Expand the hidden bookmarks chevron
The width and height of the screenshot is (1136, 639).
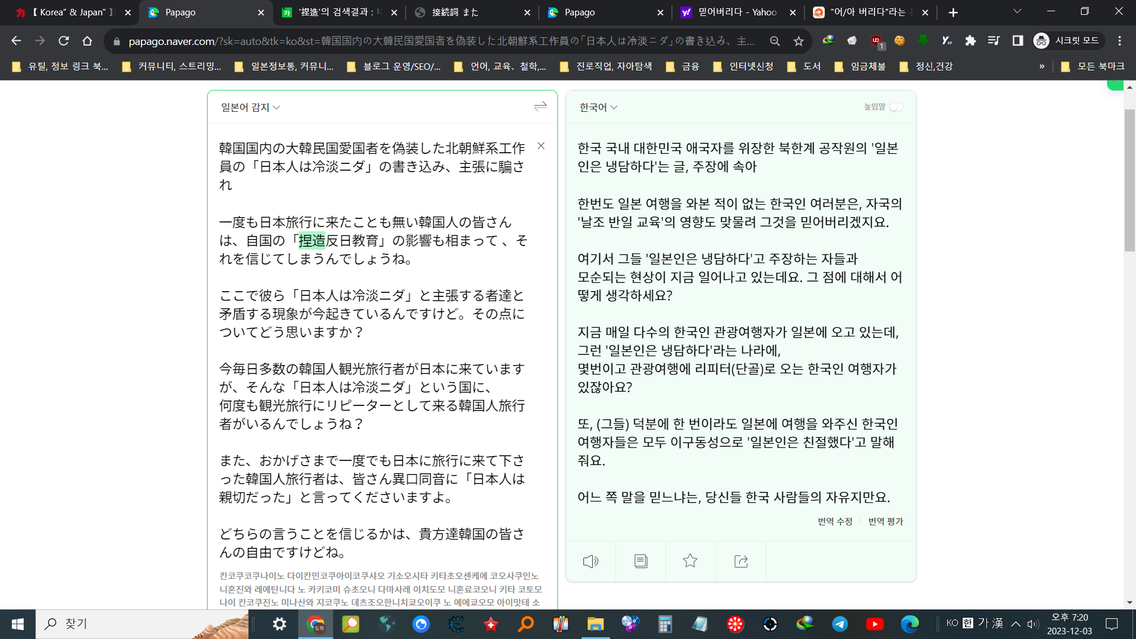pyautogui.click(x=1041, y=66)
